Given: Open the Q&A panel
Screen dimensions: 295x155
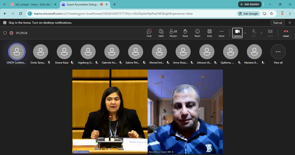Looking at the screenshot, I should [x=161, y=33].
